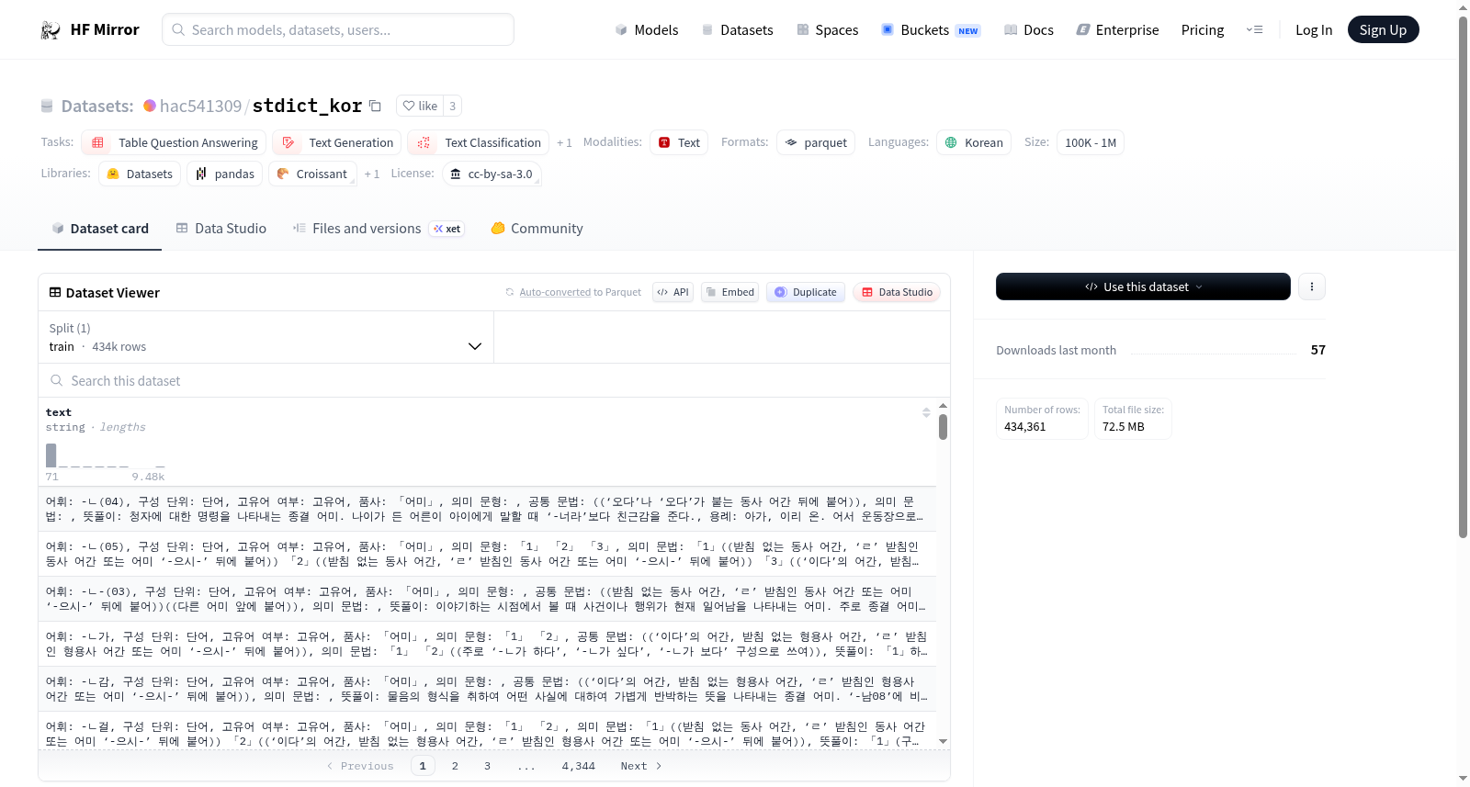1470x787 pixels.
Task: Click the Table Question Answering task tag
Action: 175,142
